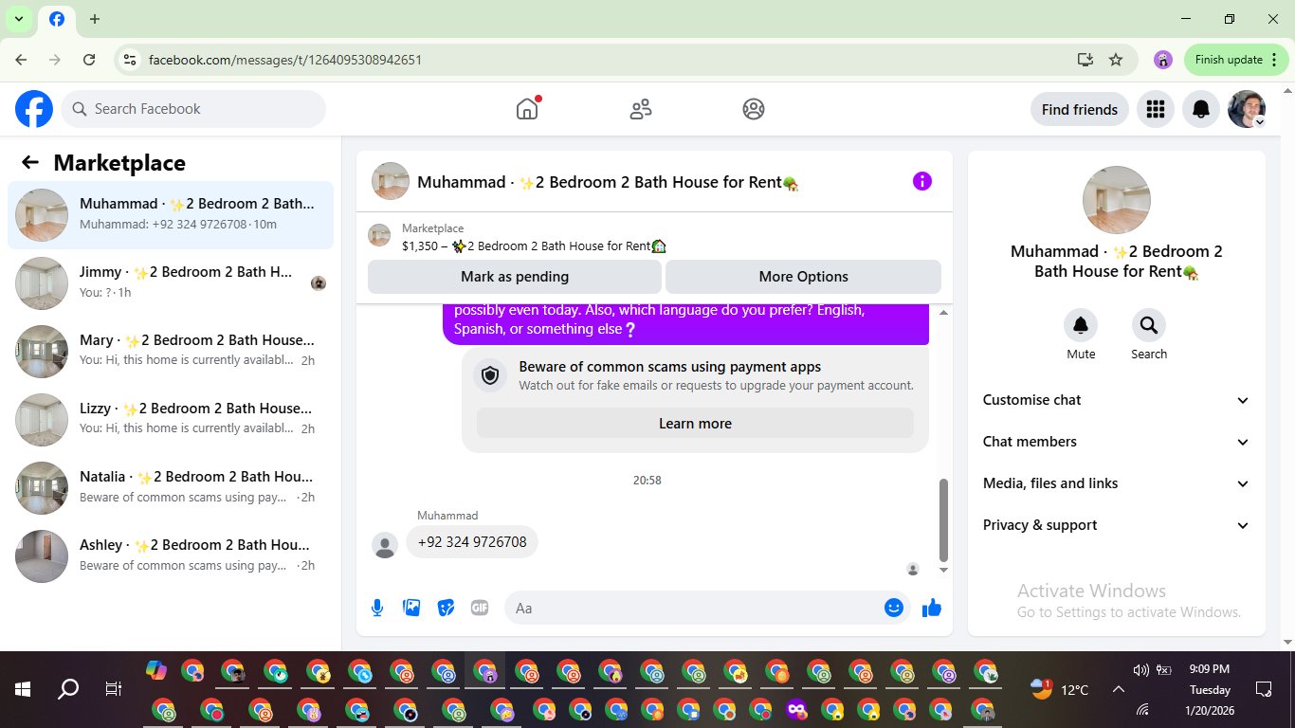Send a voice clip with the microphone icon

pos(377,608)
